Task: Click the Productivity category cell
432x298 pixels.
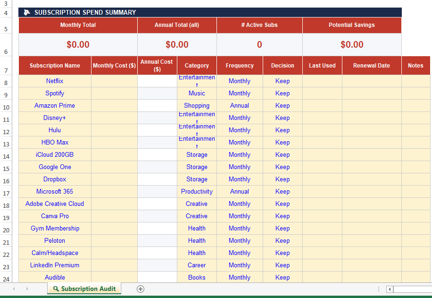Action: pyautogui.click(x=197, y=191)
